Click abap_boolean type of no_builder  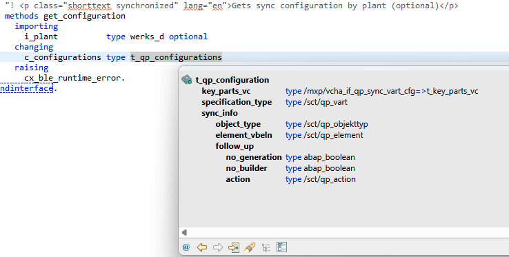point(329,168)
